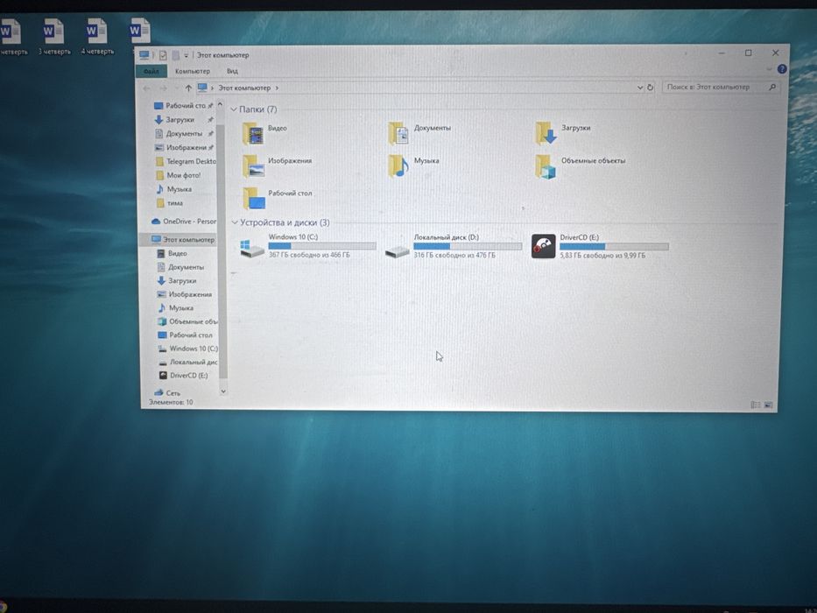Click the forward arrow navigation button
Screen dimensions: 817x613
coord(163,88)
